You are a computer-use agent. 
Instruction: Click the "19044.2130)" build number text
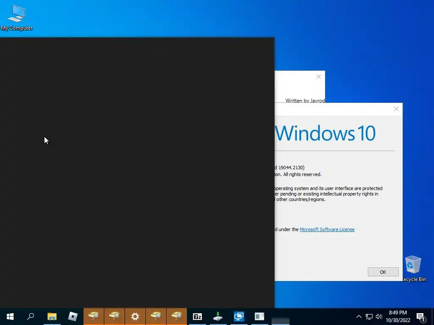(x=292, y=168)
